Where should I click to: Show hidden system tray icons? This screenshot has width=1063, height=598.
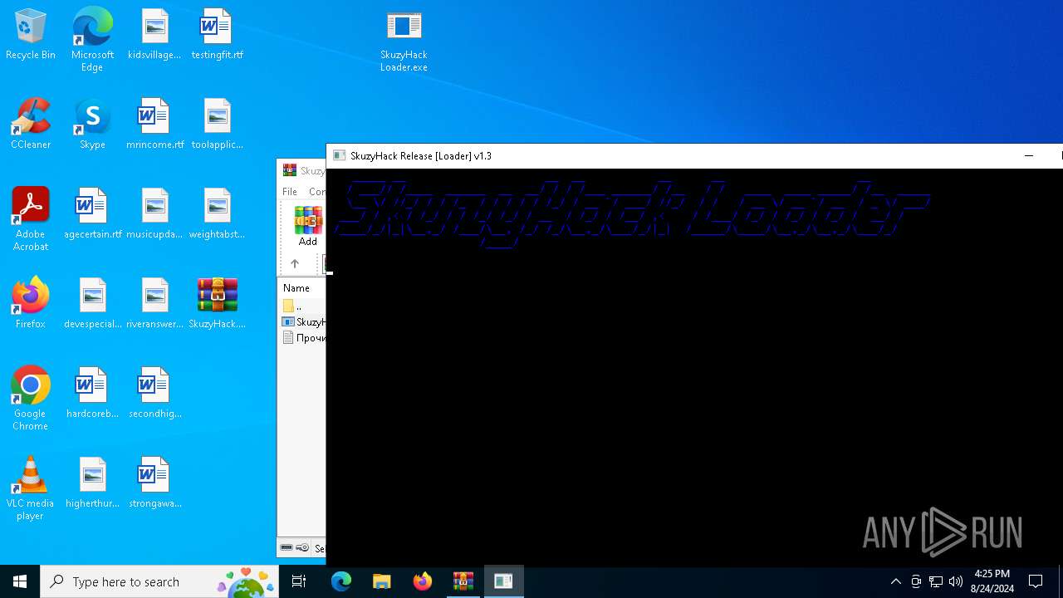pyautogui.click(x=895, y=581)
